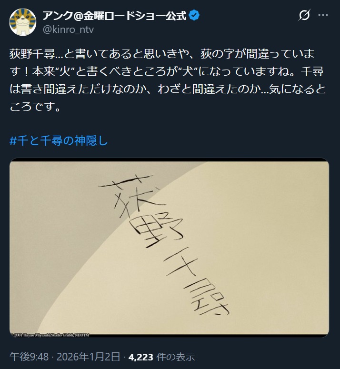This screenshot has height=369, width=340.
Task: Click the tweet's first text line
Action: click(x=162, y=54)
